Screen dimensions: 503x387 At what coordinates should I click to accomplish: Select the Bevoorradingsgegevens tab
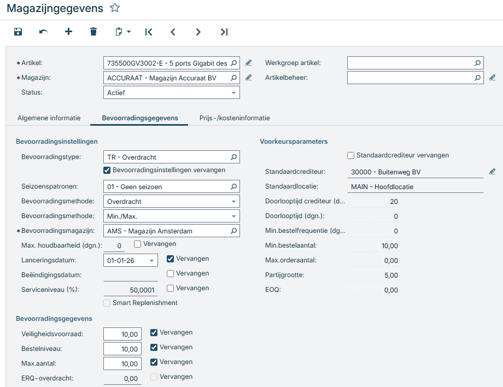[140, 118]
